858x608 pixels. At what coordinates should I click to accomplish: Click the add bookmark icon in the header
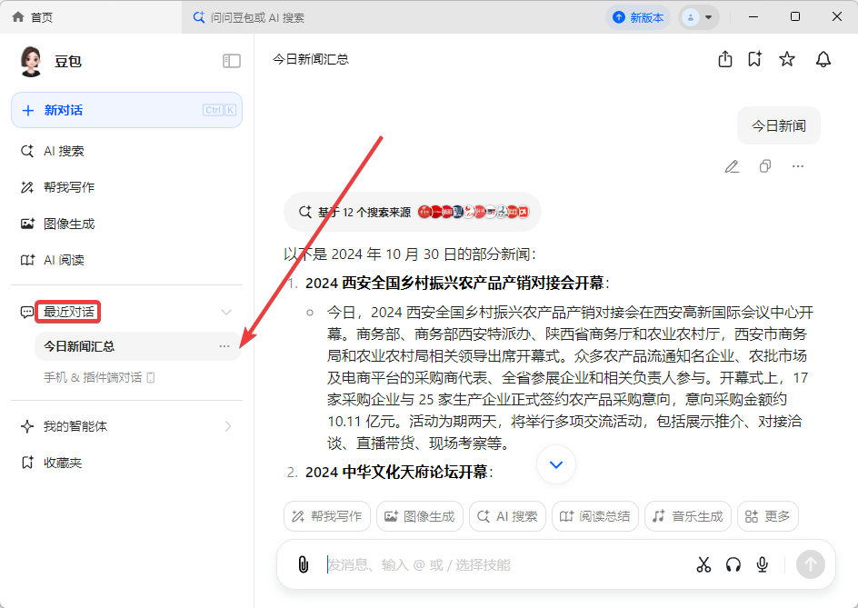point(755,59)
